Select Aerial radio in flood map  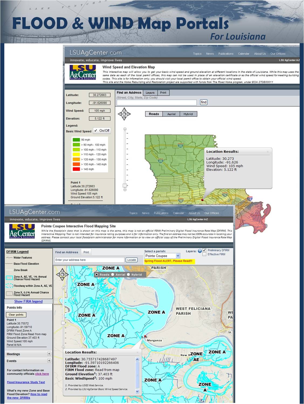click(113, 275)
